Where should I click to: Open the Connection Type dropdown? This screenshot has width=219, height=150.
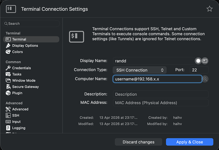pyautogui.click(x=140, y=70)
